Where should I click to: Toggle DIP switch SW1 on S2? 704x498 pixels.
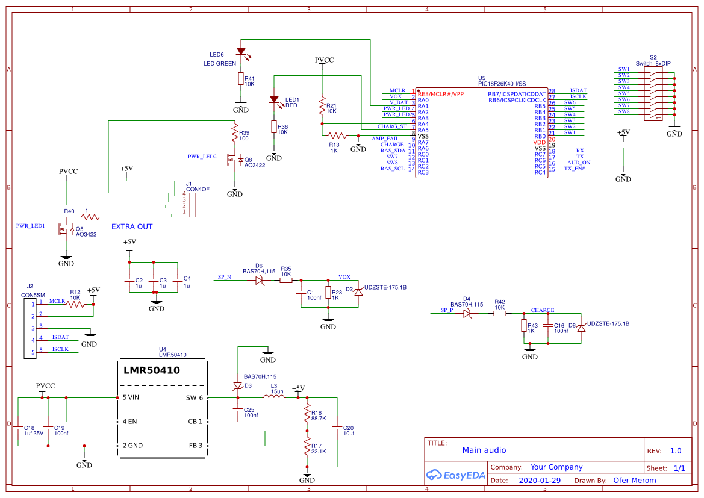pyautogui.click(x=654, y=75)
